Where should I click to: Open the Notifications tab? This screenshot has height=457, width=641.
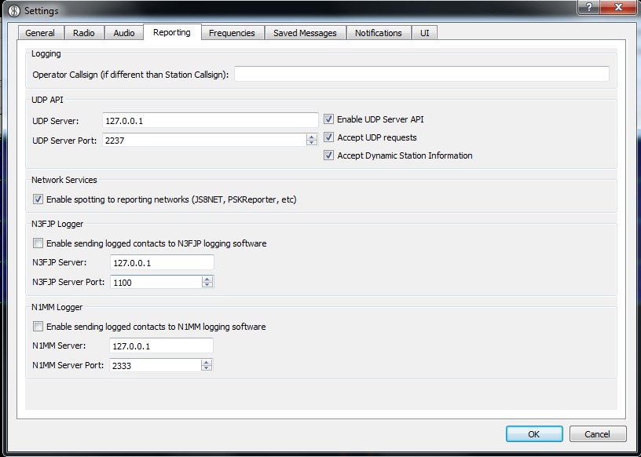pyautogui.click(x=378, y=33)
